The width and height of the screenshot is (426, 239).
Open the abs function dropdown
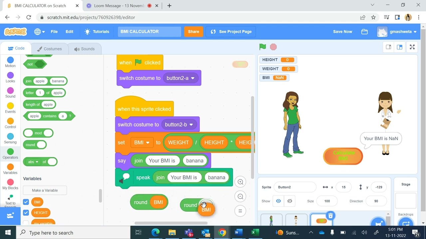point(33,162)
